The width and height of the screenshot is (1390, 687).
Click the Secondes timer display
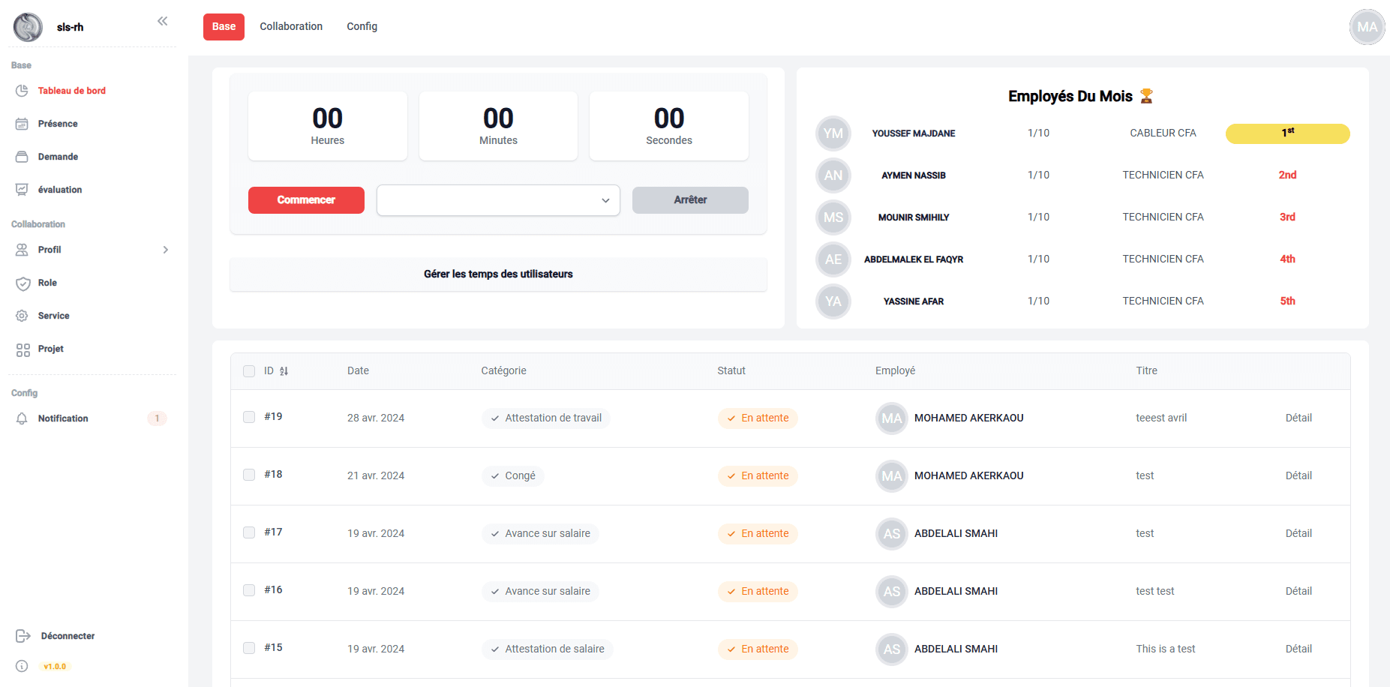[x=669, y=126]
